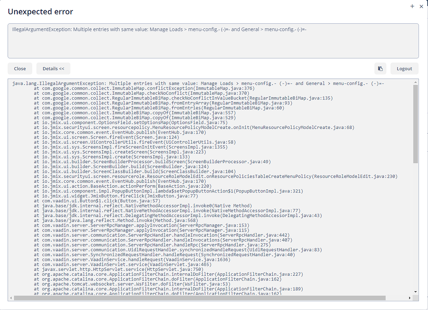Viewport: 428px width, 310px height.
Task: Click the line with ServerRpcManager.java:153
Action: pyautogui.click(x=141, y=226)
